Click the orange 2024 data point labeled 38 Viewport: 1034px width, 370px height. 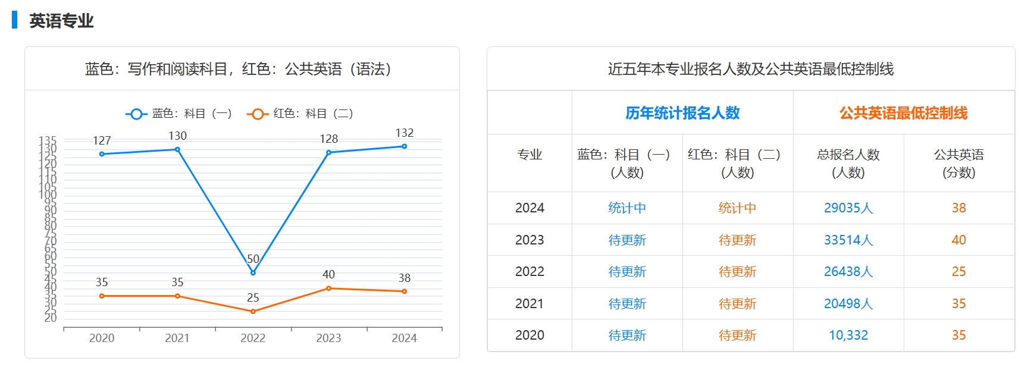coord(405,291)
